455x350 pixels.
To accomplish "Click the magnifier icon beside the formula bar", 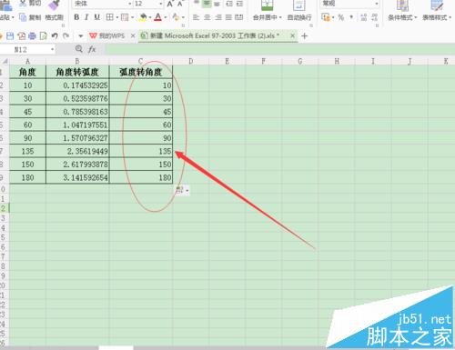I will [79, 49].
